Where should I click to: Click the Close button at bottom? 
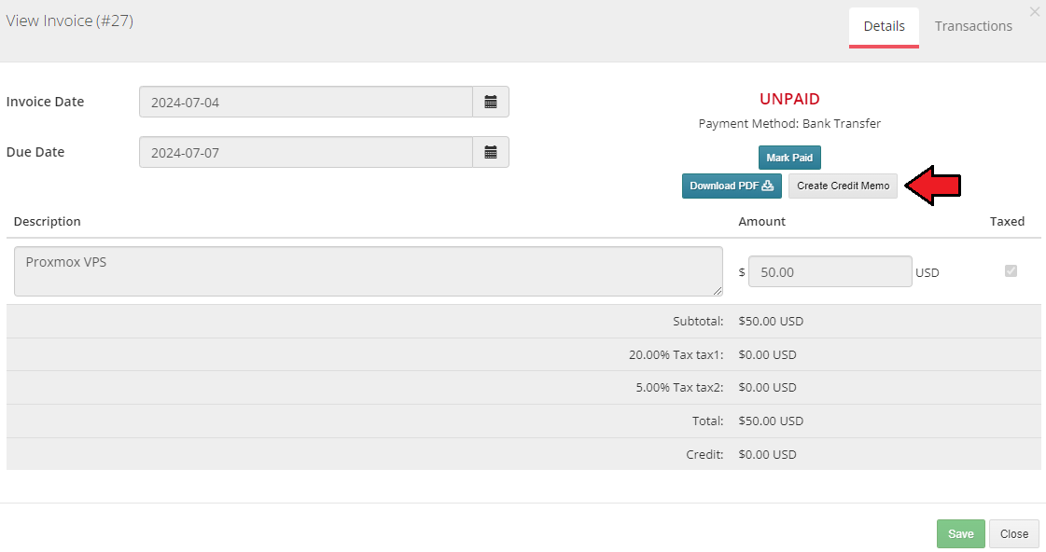click(x=1014, y=534)
